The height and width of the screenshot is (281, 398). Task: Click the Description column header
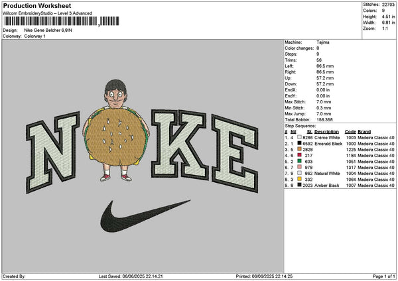tap(326, 132)
